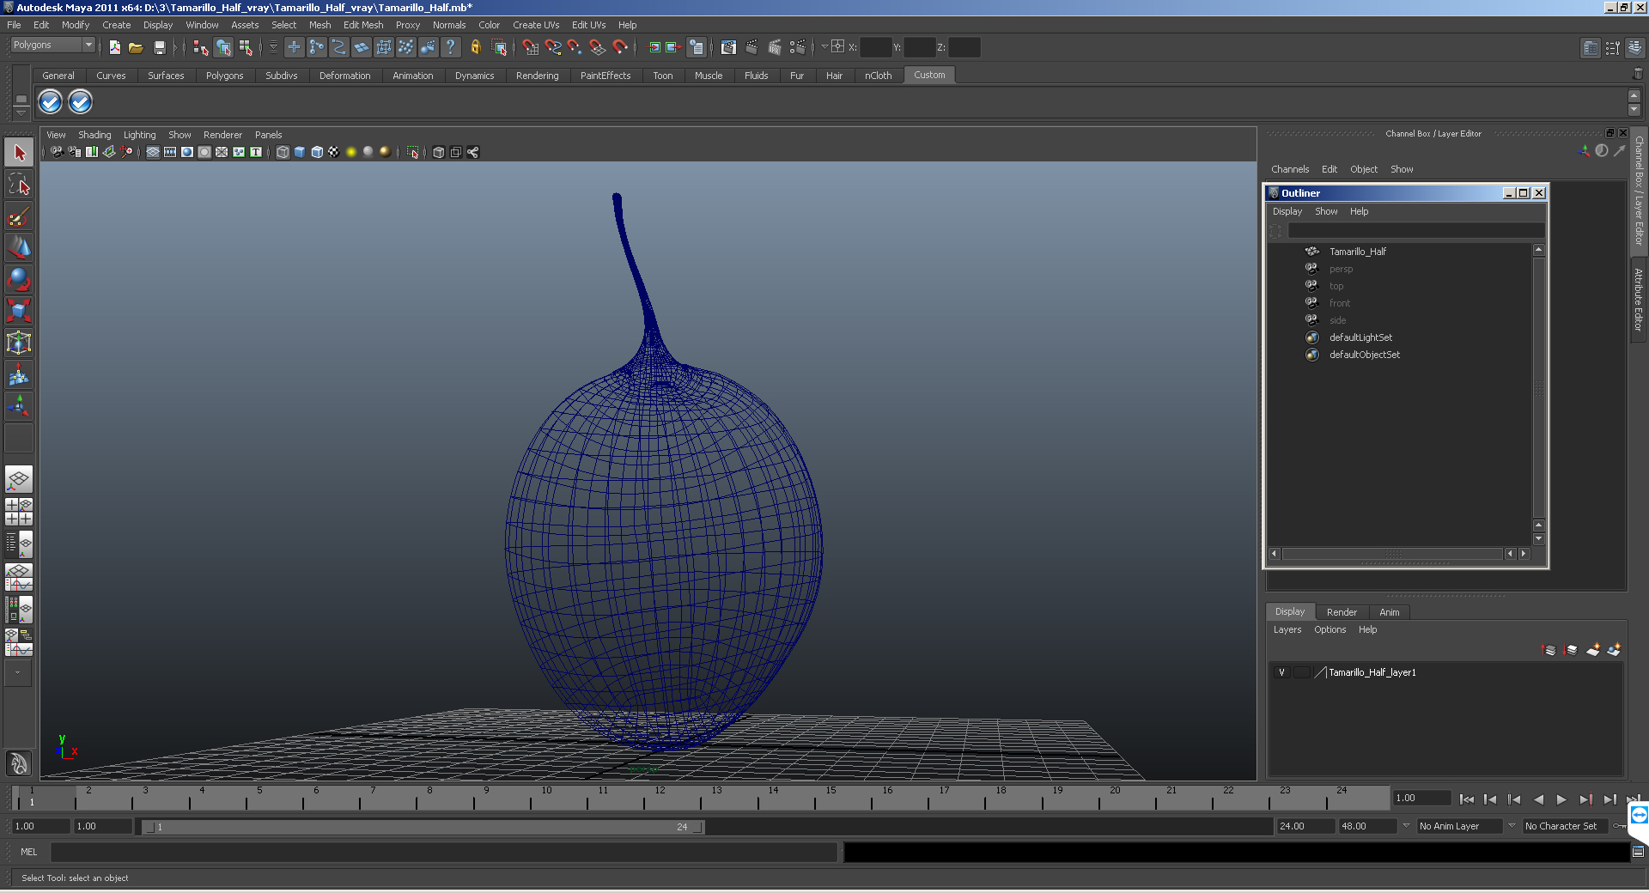Open the Create UVs menu
The width and height of the screenshot is (1649, 893).
(536, 25)
